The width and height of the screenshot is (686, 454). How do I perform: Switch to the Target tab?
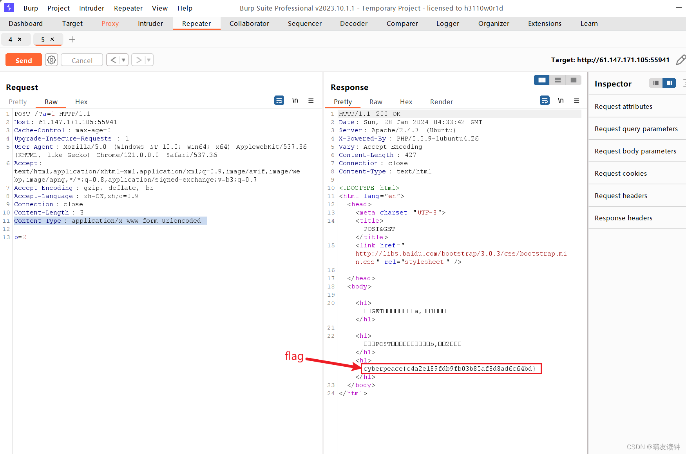(72, 23)
